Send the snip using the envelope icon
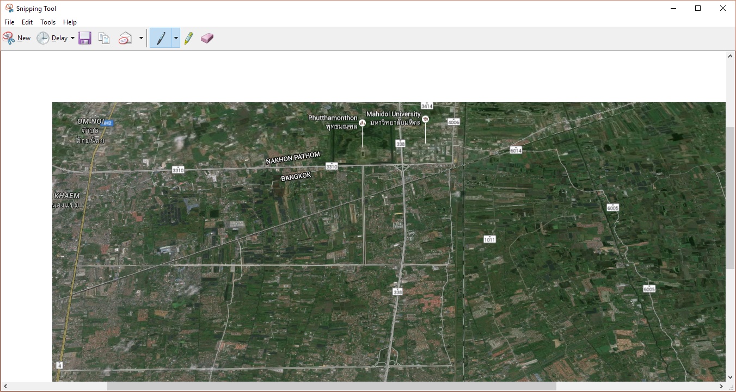 pos(126,38)
